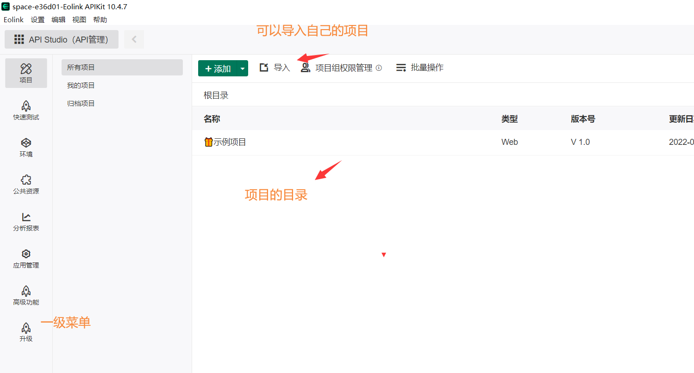The height and width of the screenshot is (373, 694).
Task: Select 我的项目 in the project list
Action: point(122,85)
